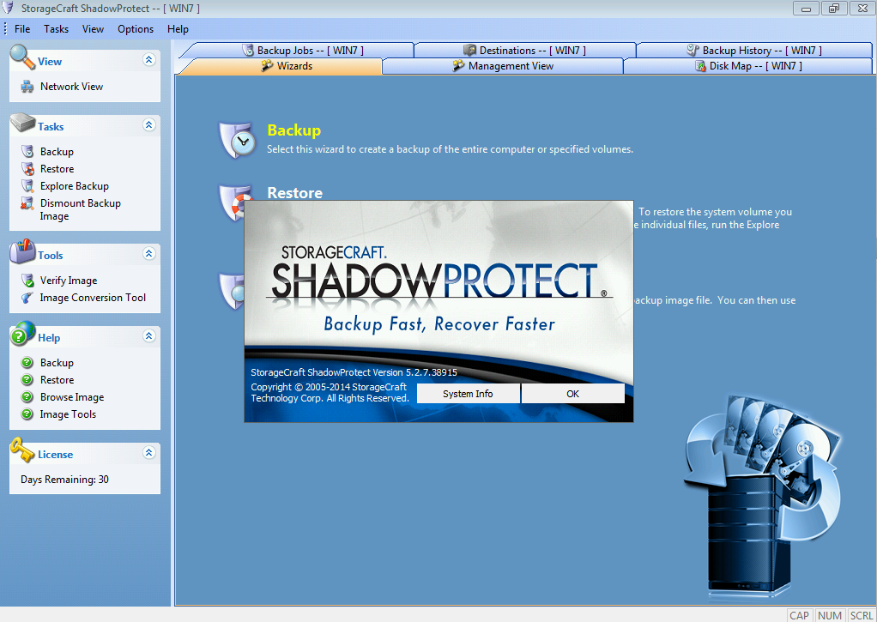Click the Network View icon in sidebar

click(x=27, y=87)
